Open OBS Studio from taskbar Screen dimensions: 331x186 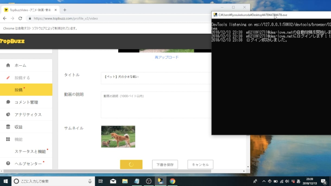coord(149,181)
